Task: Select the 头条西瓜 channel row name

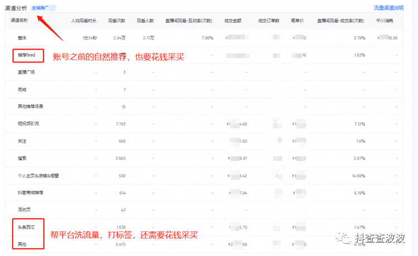Action: [x=26, y=227]
